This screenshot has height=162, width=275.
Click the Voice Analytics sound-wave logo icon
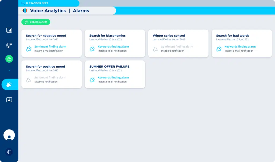pos(24,10)
